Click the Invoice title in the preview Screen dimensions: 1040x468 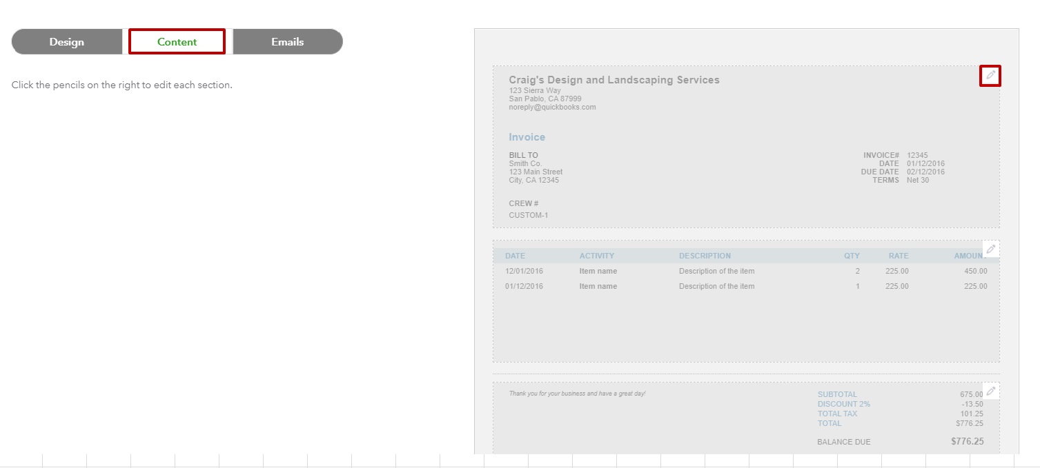coord(527,137)
